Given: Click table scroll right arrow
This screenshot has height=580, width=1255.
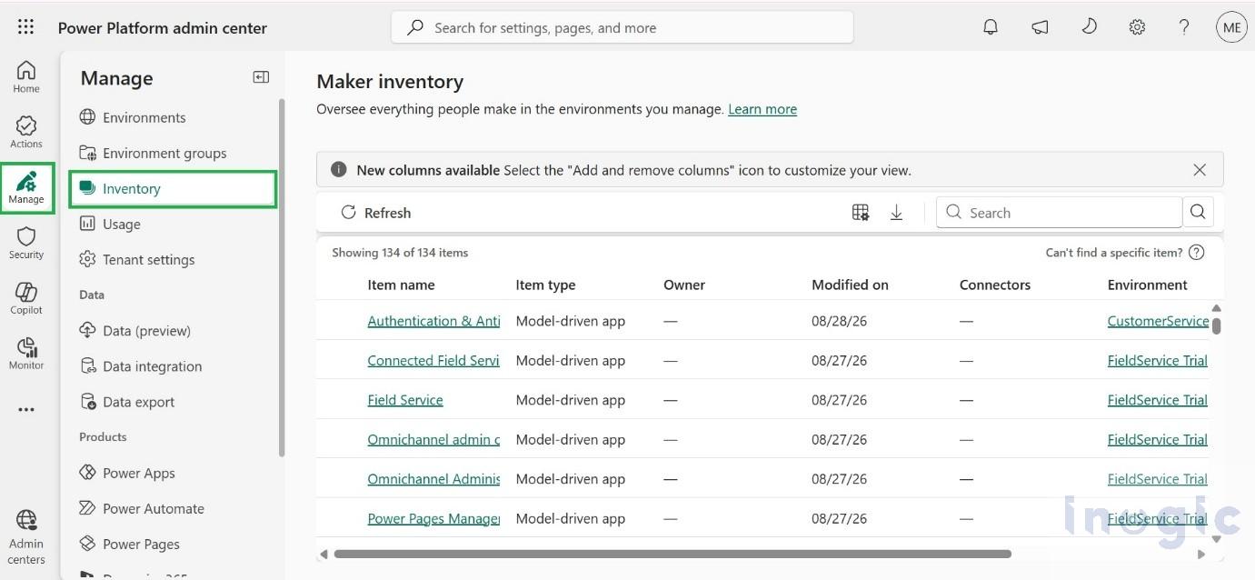Looking at the screenshot, I should [1201, 554].
